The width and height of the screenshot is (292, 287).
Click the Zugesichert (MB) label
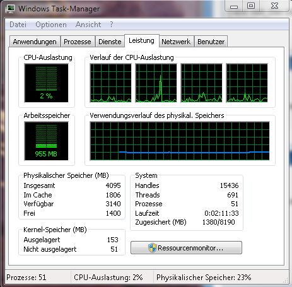(161, 222)
